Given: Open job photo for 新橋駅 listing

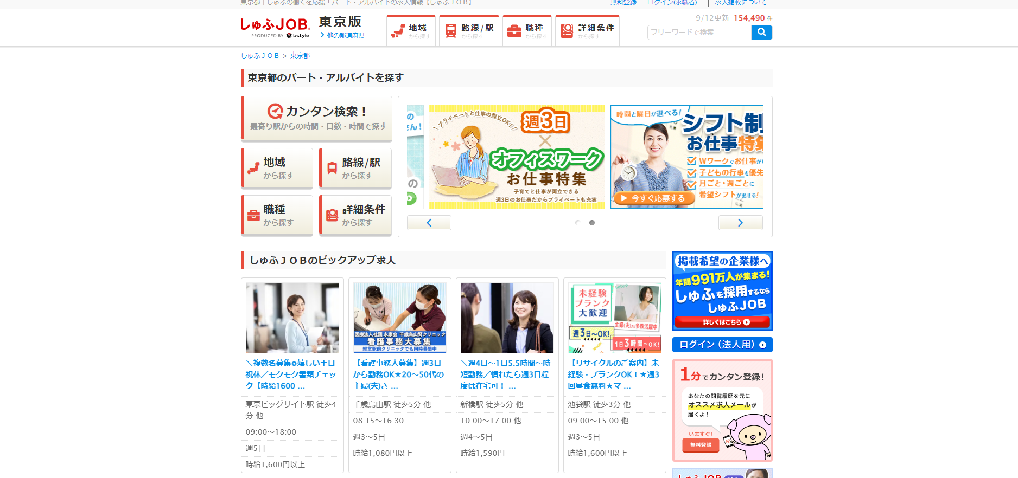Looking at the screenshot, I should [507, 318].
